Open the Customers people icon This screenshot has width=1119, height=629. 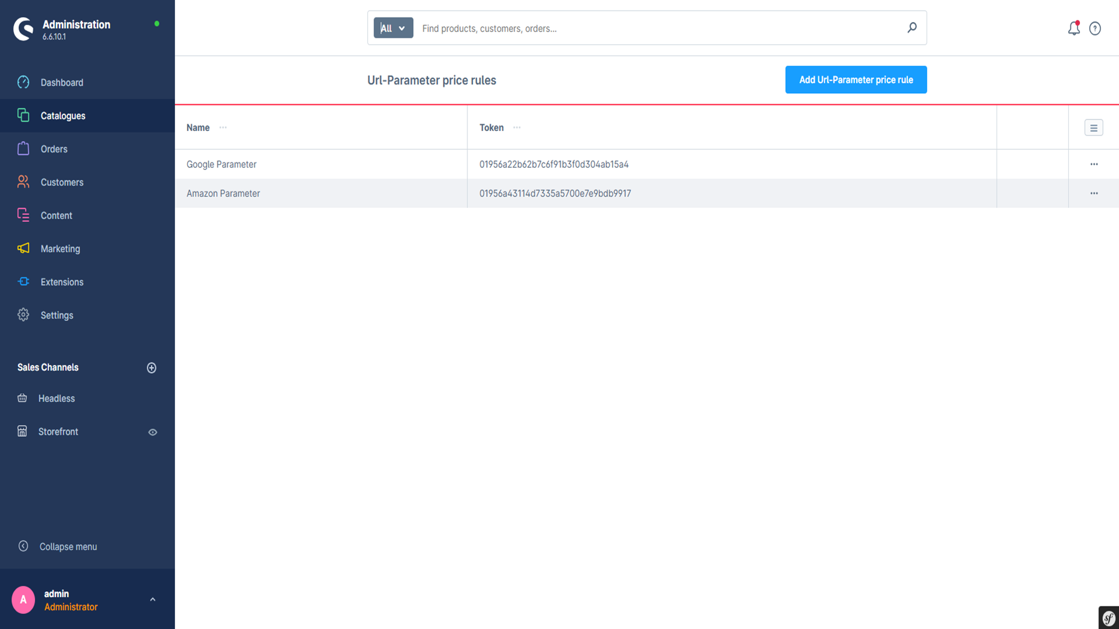[x=23, y=182]
